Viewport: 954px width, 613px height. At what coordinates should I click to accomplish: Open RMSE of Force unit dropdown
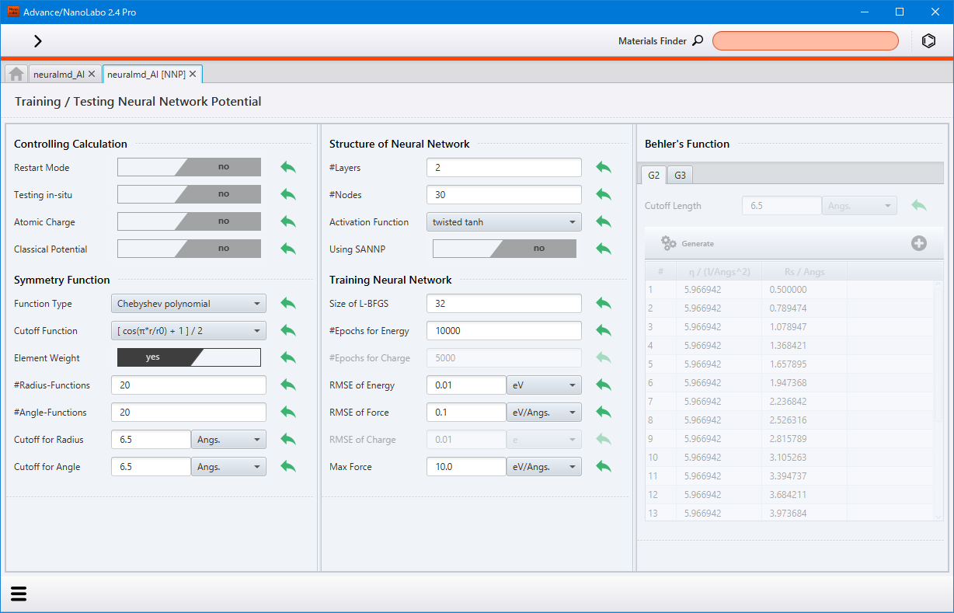[x=544, y=413]
